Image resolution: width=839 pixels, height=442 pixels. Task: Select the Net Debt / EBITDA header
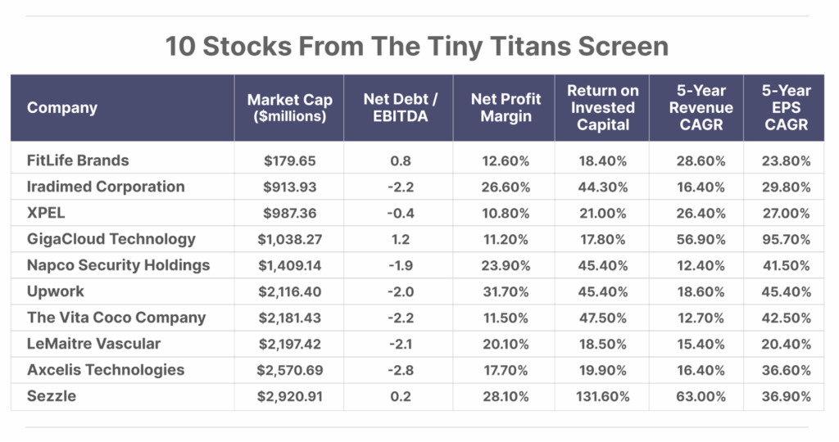click(x=401, y=108)
